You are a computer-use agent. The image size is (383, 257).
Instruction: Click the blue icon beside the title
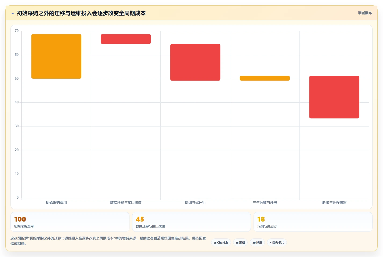pyautogui.click(x=13, y=13)
